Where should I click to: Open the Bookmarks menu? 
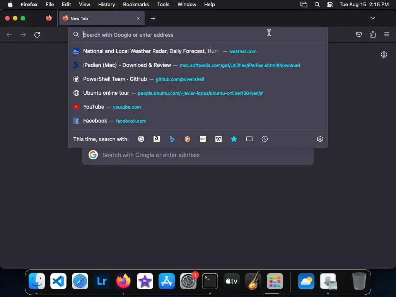coord(136,4)
